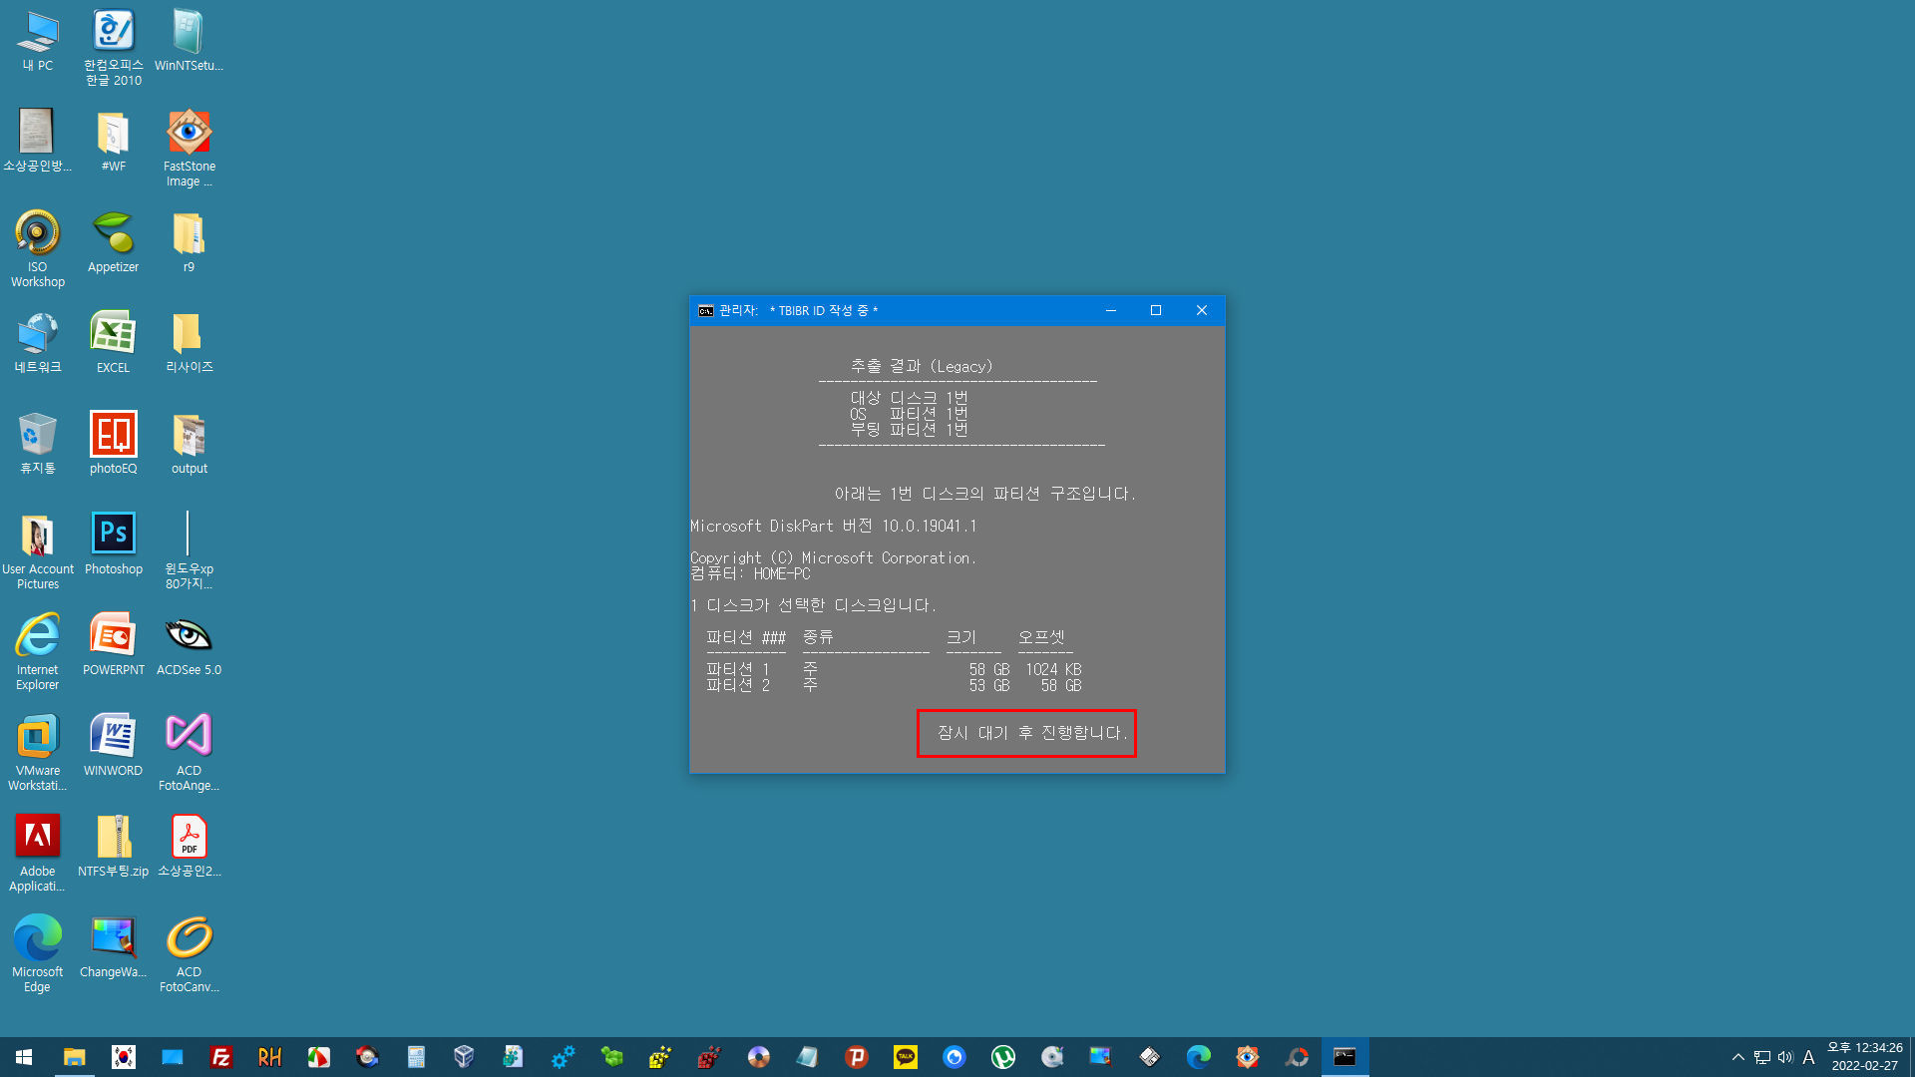Click the Korean flag taskbar icon
Viewport: 1915px width, 1077px height.
tap(124, 1057)
